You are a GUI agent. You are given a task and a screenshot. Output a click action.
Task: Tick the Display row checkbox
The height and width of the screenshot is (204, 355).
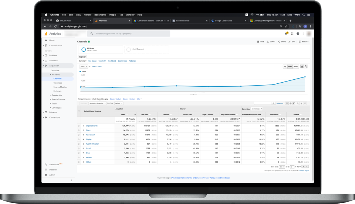tap(79, 139)
